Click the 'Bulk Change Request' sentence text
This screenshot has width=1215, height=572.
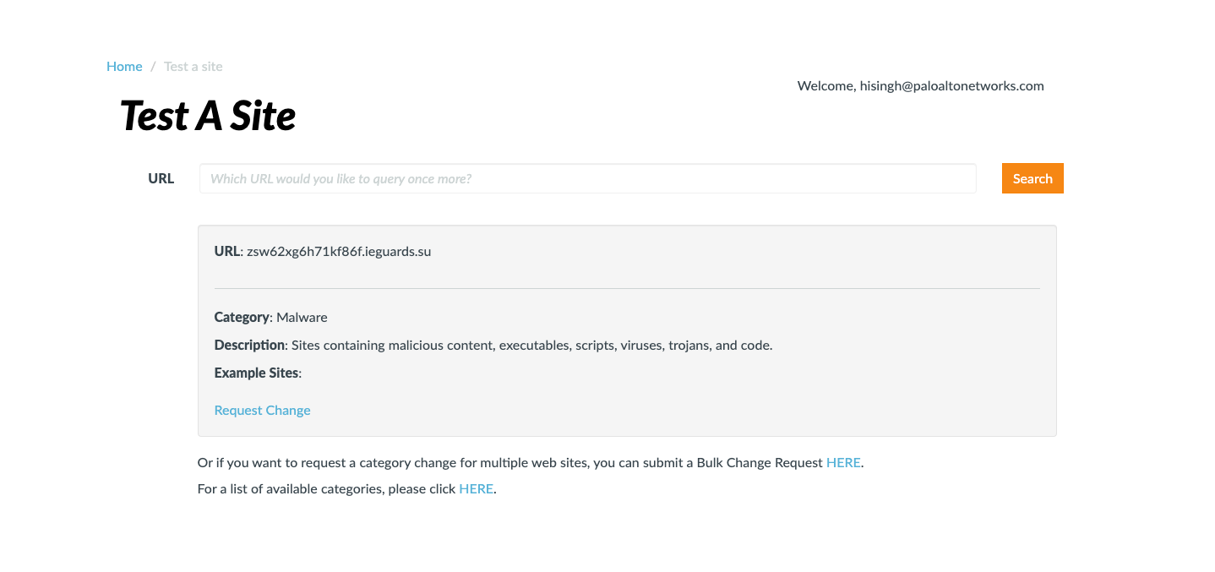[509, 462]
